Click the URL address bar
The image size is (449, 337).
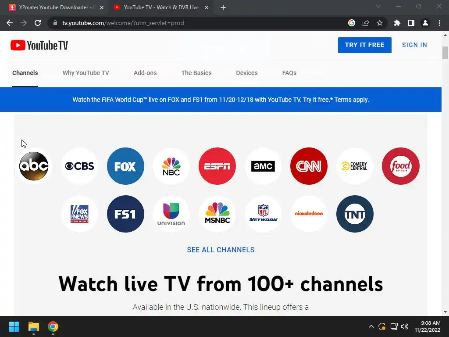click(198, 23)
